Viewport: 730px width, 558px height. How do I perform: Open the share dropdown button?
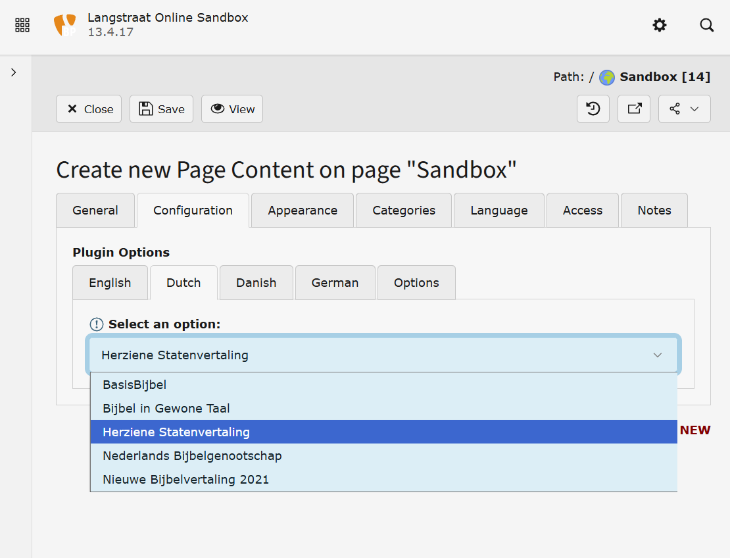[684, 109]
